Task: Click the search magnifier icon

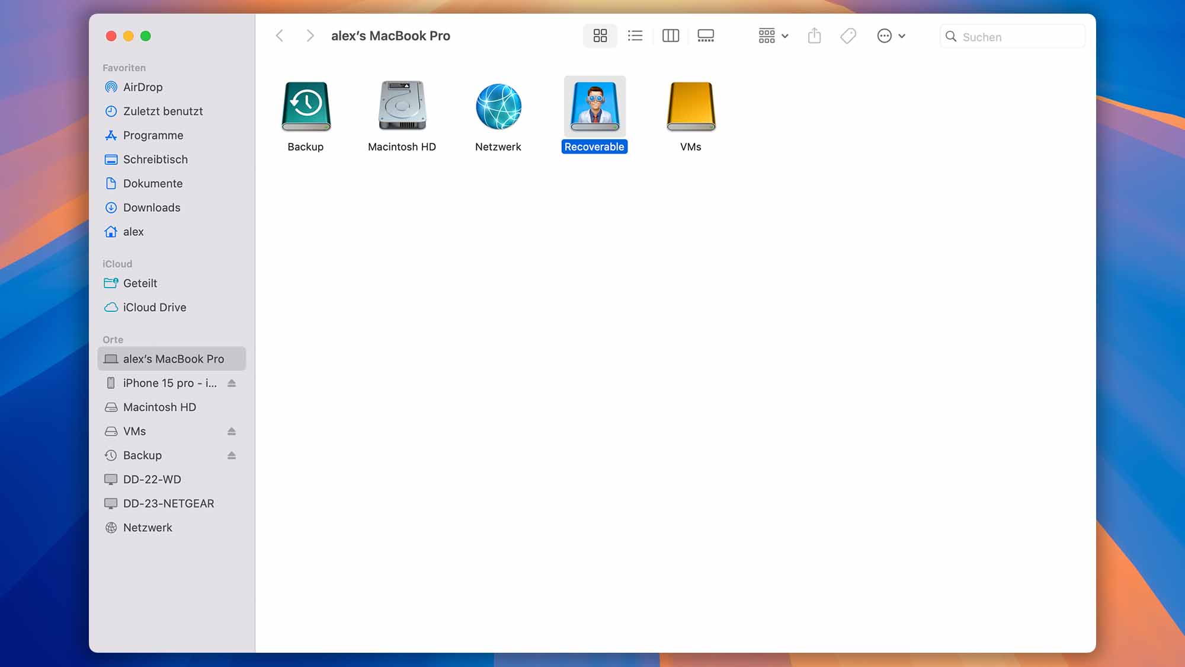Action: click(x=951, y=36)
